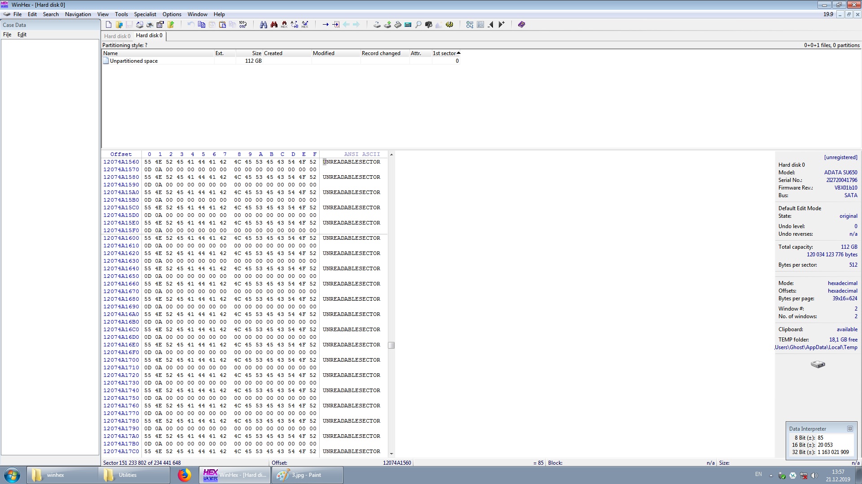Close the Data Interpreter panel
Image resolution: width=862 pixels, height=484 pixels.
pos(850,429)
